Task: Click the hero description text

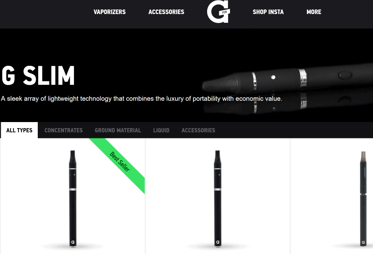Action: click(141, 98)
